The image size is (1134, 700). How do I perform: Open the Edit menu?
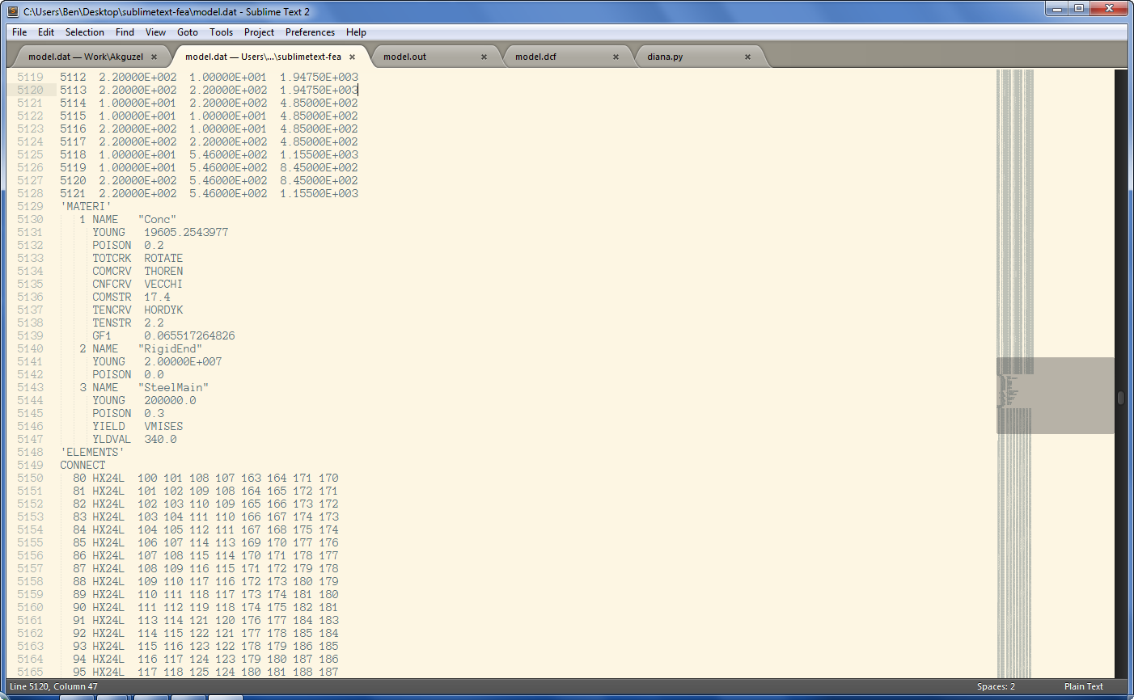(x=45, y=32)
